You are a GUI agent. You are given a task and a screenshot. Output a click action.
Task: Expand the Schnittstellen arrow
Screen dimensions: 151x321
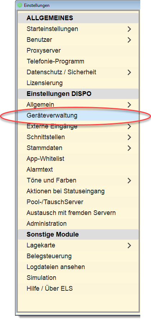pyautogui.click(x=129, y=137)
